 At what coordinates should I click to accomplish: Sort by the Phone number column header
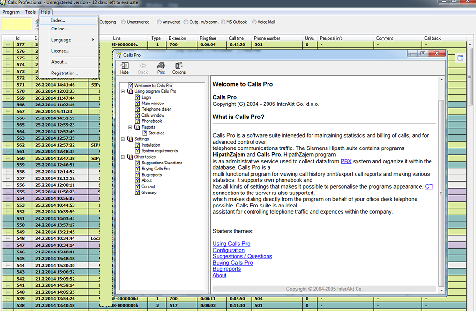[278, 38]
